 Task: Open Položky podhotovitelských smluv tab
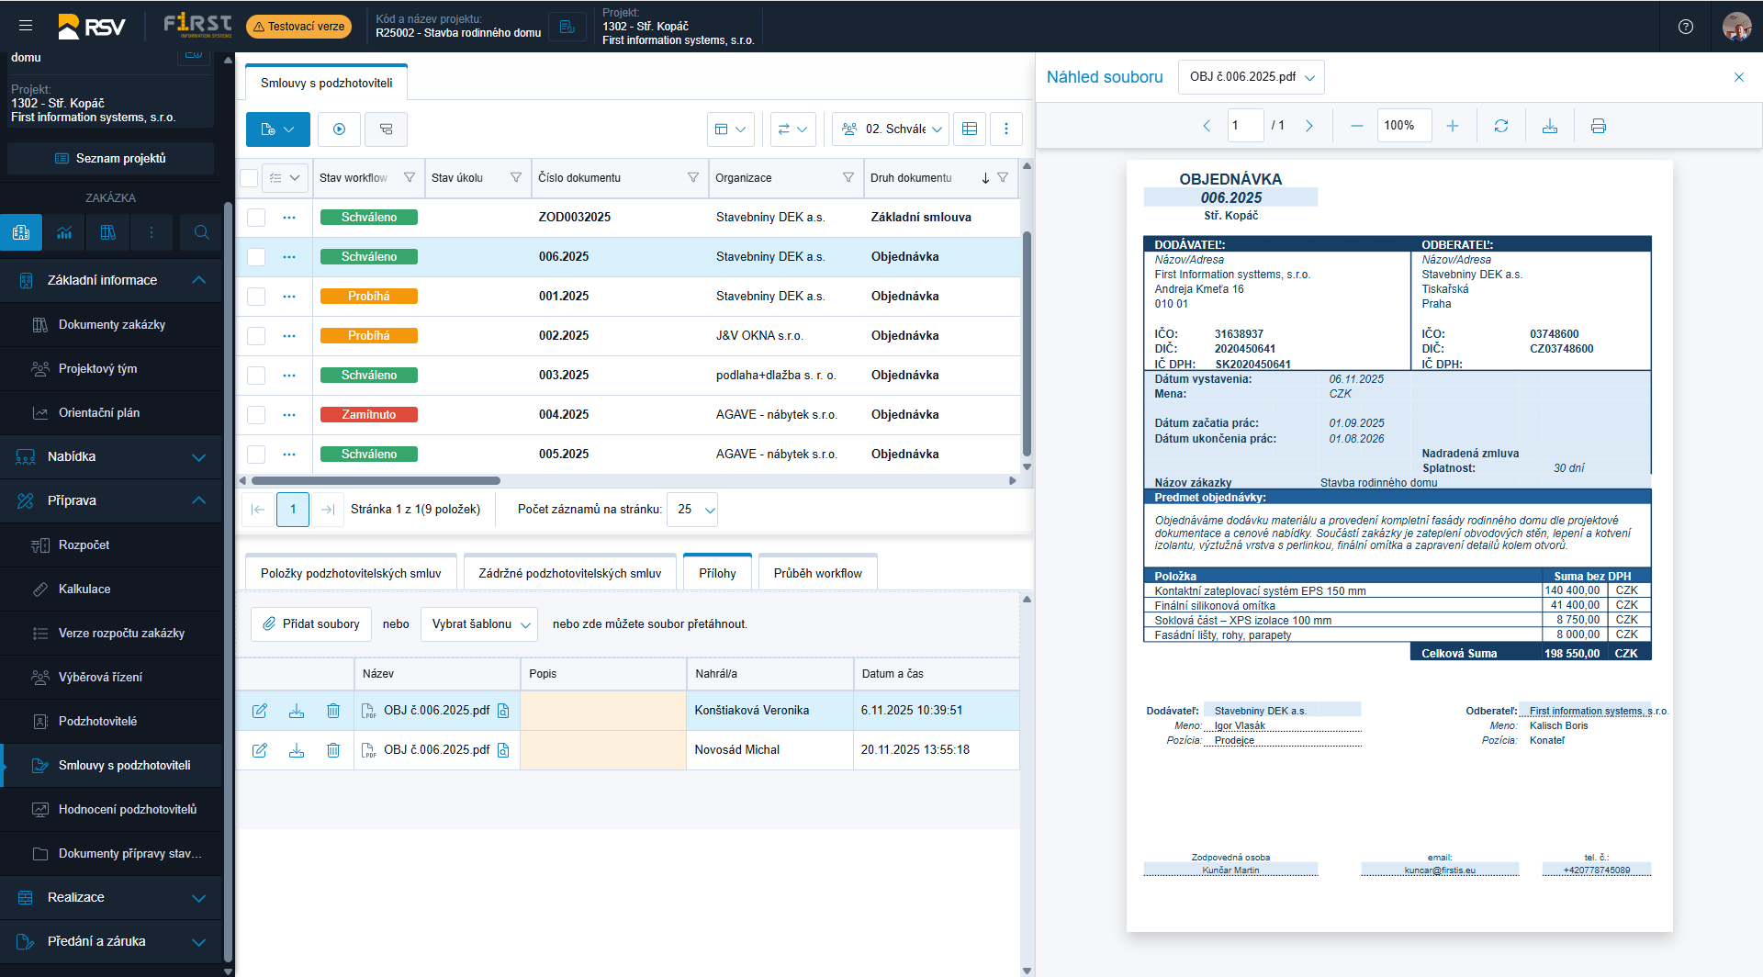(x=351, y=573)
